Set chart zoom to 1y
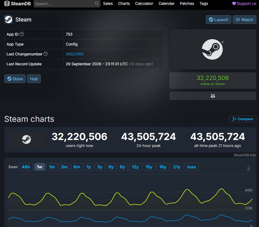259x227 pixels. pos(89,167)
